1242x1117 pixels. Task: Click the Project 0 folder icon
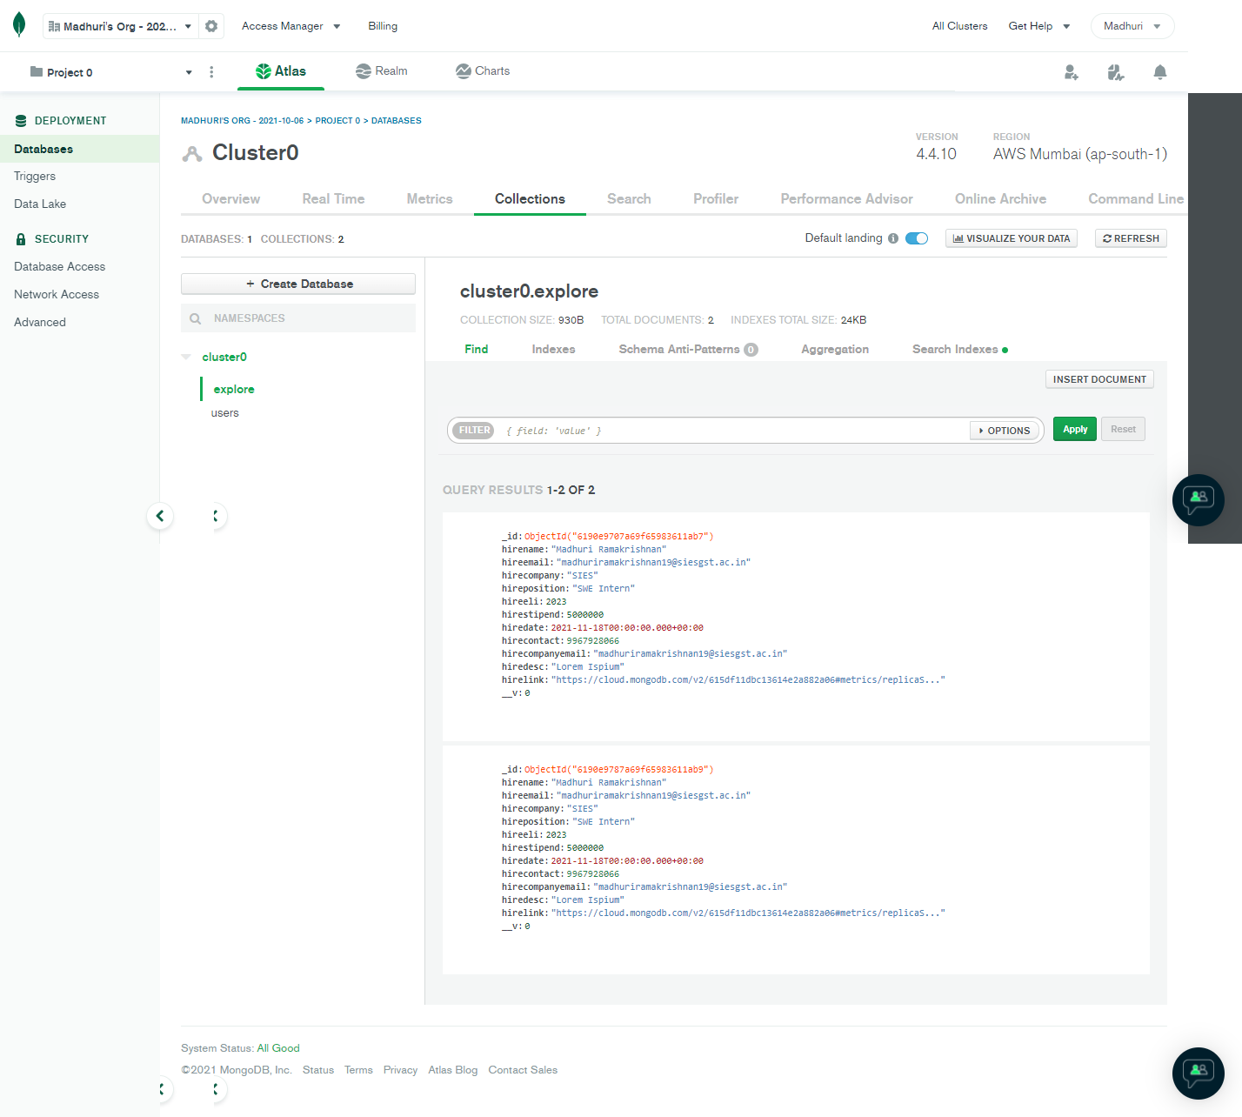(x=37, y=71)
